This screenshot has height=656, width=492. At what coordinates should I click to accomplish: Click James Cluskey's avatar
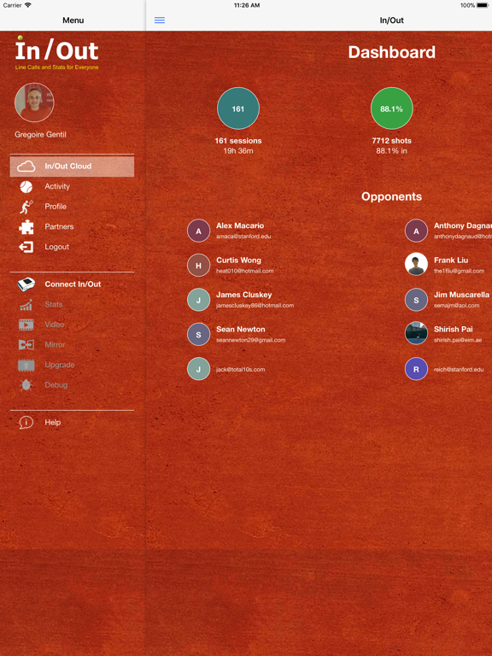click(198, 300)
